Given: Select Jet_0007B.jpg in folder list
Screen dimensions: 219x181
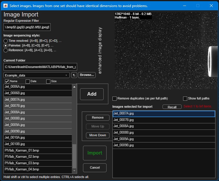Looking at the screenshot, I should (38, 106).
